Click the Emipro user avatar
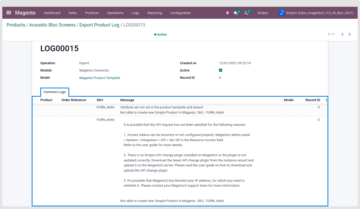This screenshot has width=360, height=209. [281, 13]
